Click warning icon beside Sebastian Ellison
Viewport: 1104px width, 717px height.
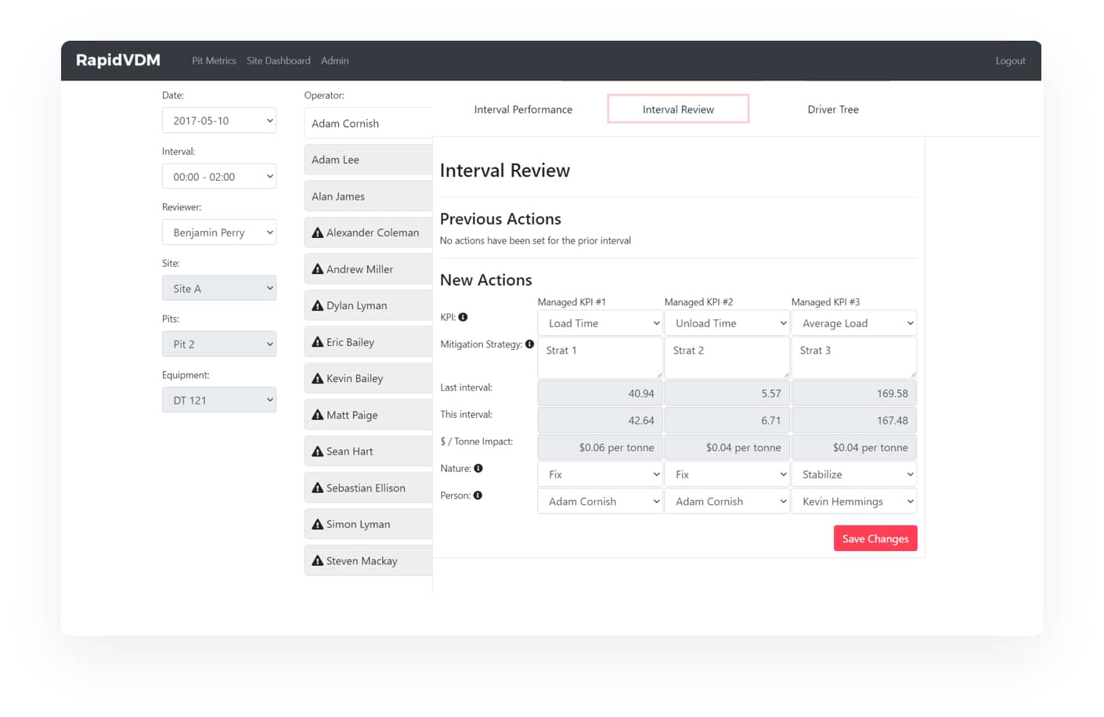[x=317, y=488]
